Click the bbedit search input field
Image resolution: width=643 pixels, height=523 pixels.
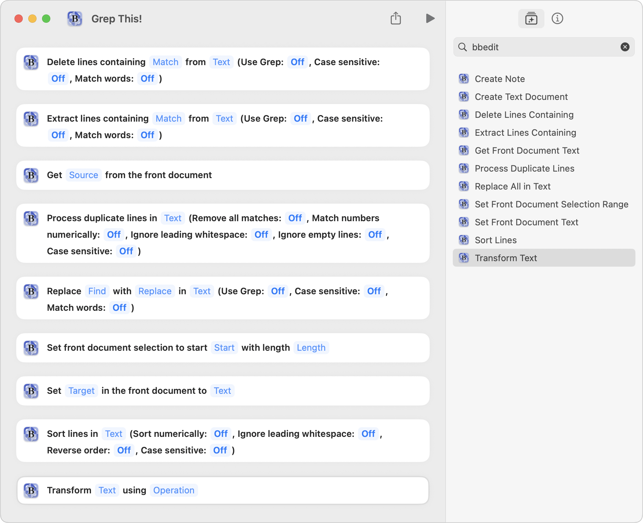(x=544, y=47)
